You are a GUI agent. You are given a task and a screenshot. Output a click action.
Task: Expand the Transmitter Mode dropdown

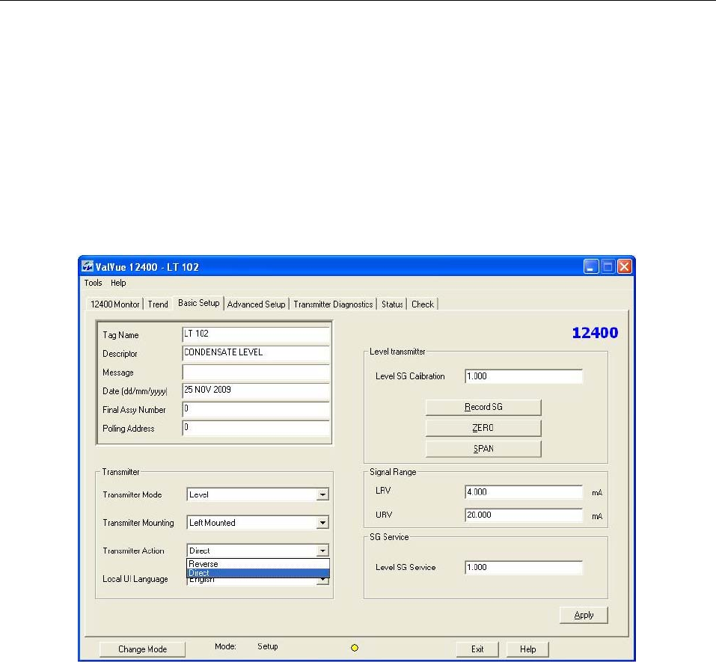point(322,494)
